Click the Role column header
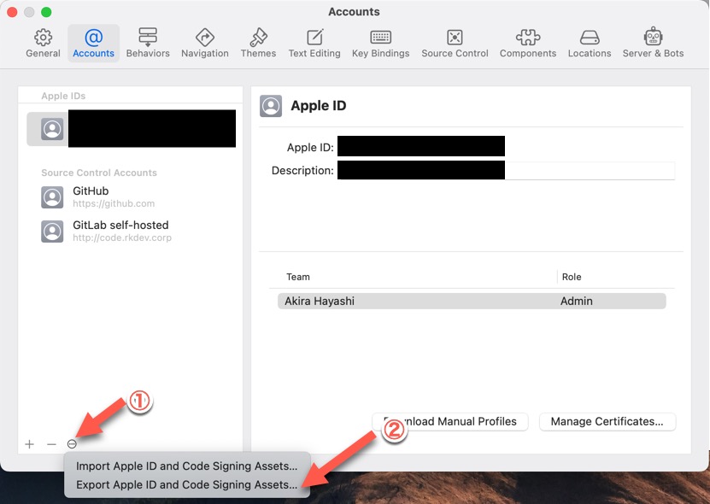The width and height of the screenshot is (710, 504). coord(572,277)
